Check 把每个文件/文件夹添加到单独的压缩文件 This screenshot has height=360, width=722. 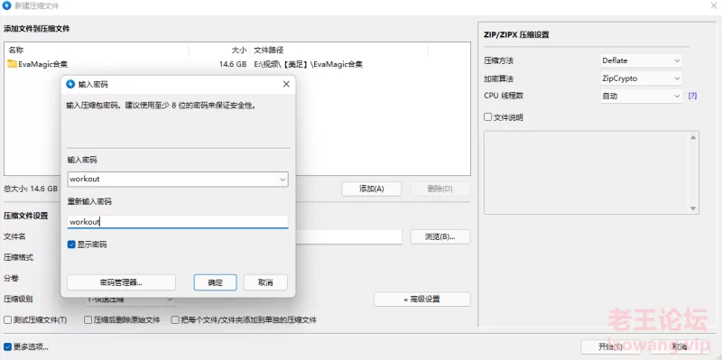[x=174, y=319]
